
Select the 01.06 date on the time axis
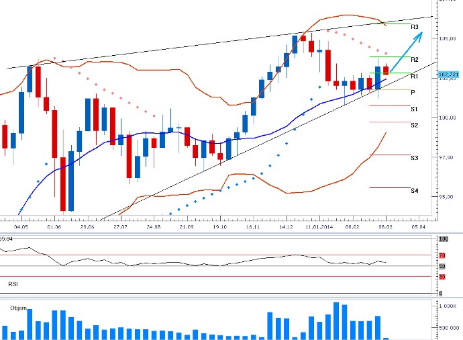tap(54, 227)
